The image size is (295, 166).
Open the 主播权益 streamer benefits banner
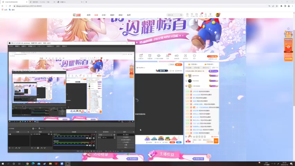click(x=167, y=155)
